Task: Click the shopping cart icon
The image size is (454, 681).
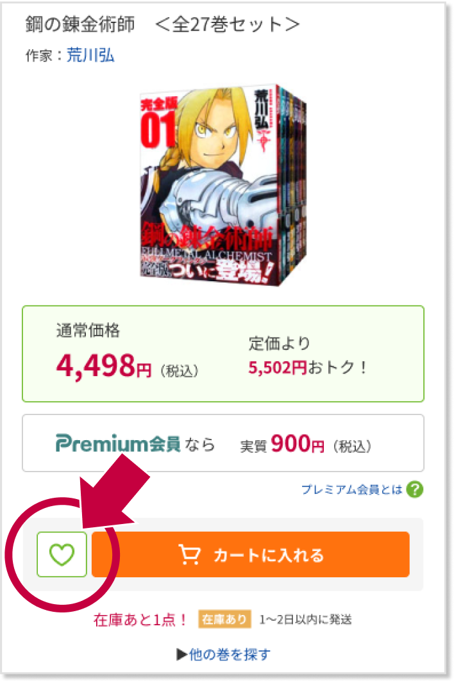Action: click(189, 555)
